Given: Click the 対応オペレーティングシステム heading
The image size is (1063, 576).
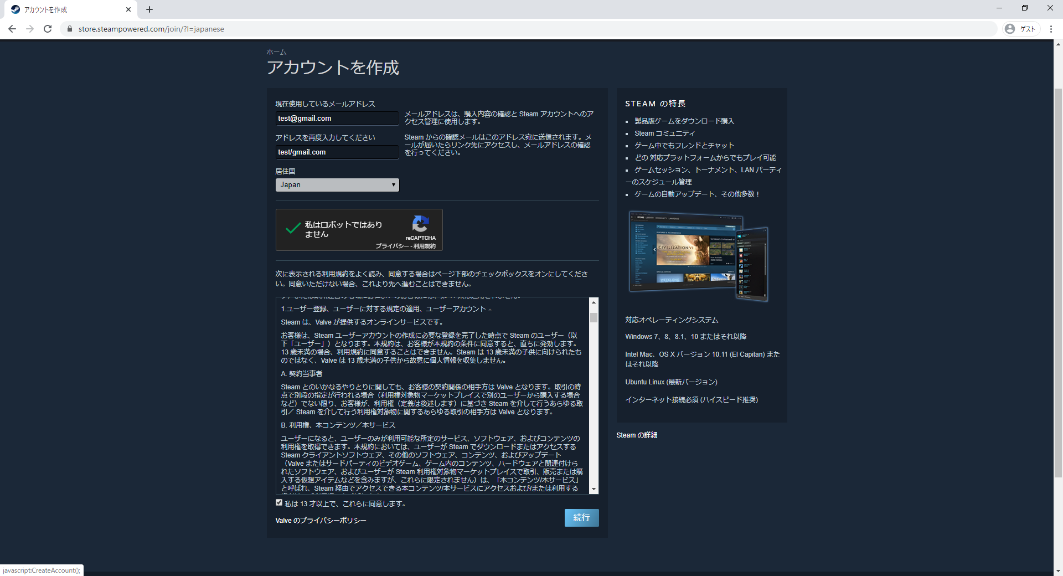Looking at the screenshot, I should point(672,320).
